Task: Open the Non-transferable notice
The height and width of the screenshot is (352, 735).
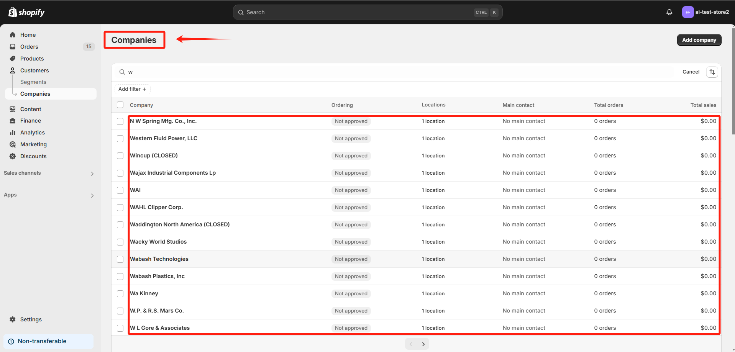Action: [x=49, y=341]
